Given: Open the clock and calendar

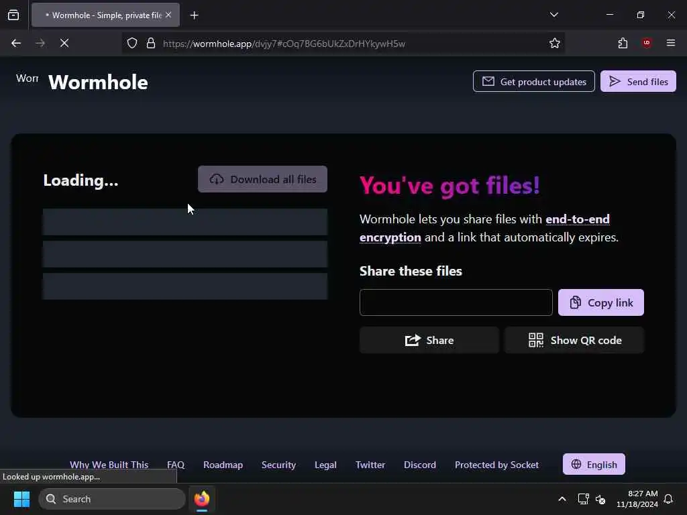Looking at the screenshot, I should (x=637, y=499).
